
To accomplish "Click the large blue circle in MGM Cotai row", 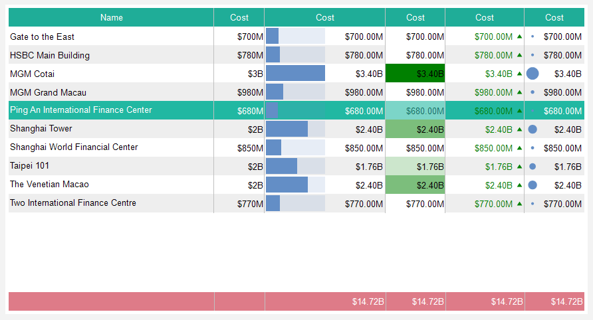I will tap(533, 74).
